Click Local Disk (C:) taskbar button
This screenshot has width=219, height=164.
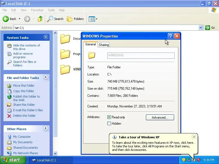pyautogui.click(x=51, y=160)
